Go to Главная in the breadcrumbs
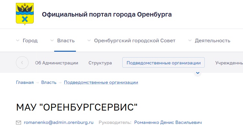Viewport: 243px width, 133px height. tap(25, 82)
